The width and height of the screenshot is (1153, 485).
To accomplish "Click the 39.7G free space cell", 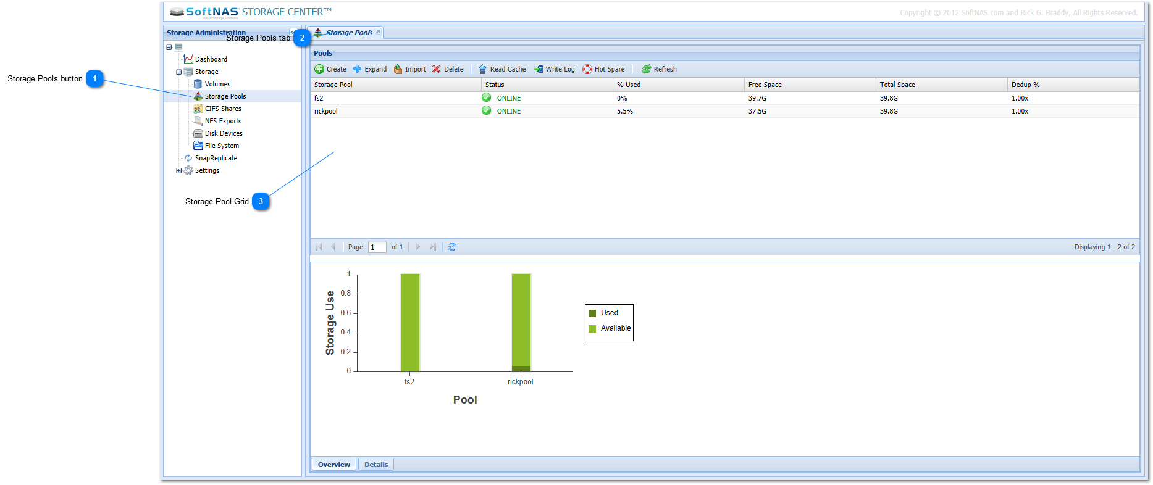I will [810, 98].
